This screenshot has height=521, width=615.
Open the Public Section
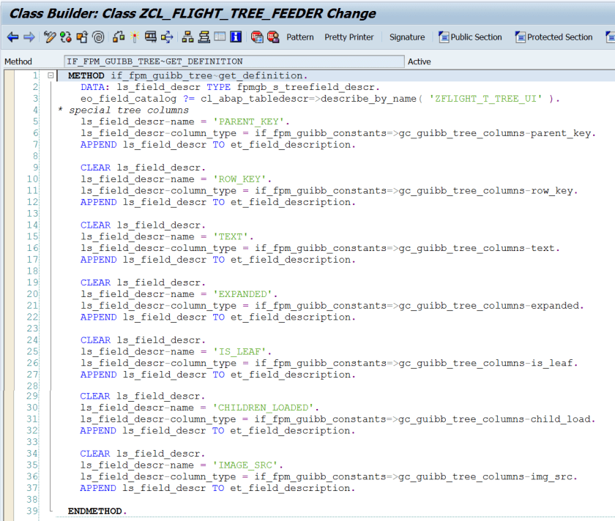[470, 37]
